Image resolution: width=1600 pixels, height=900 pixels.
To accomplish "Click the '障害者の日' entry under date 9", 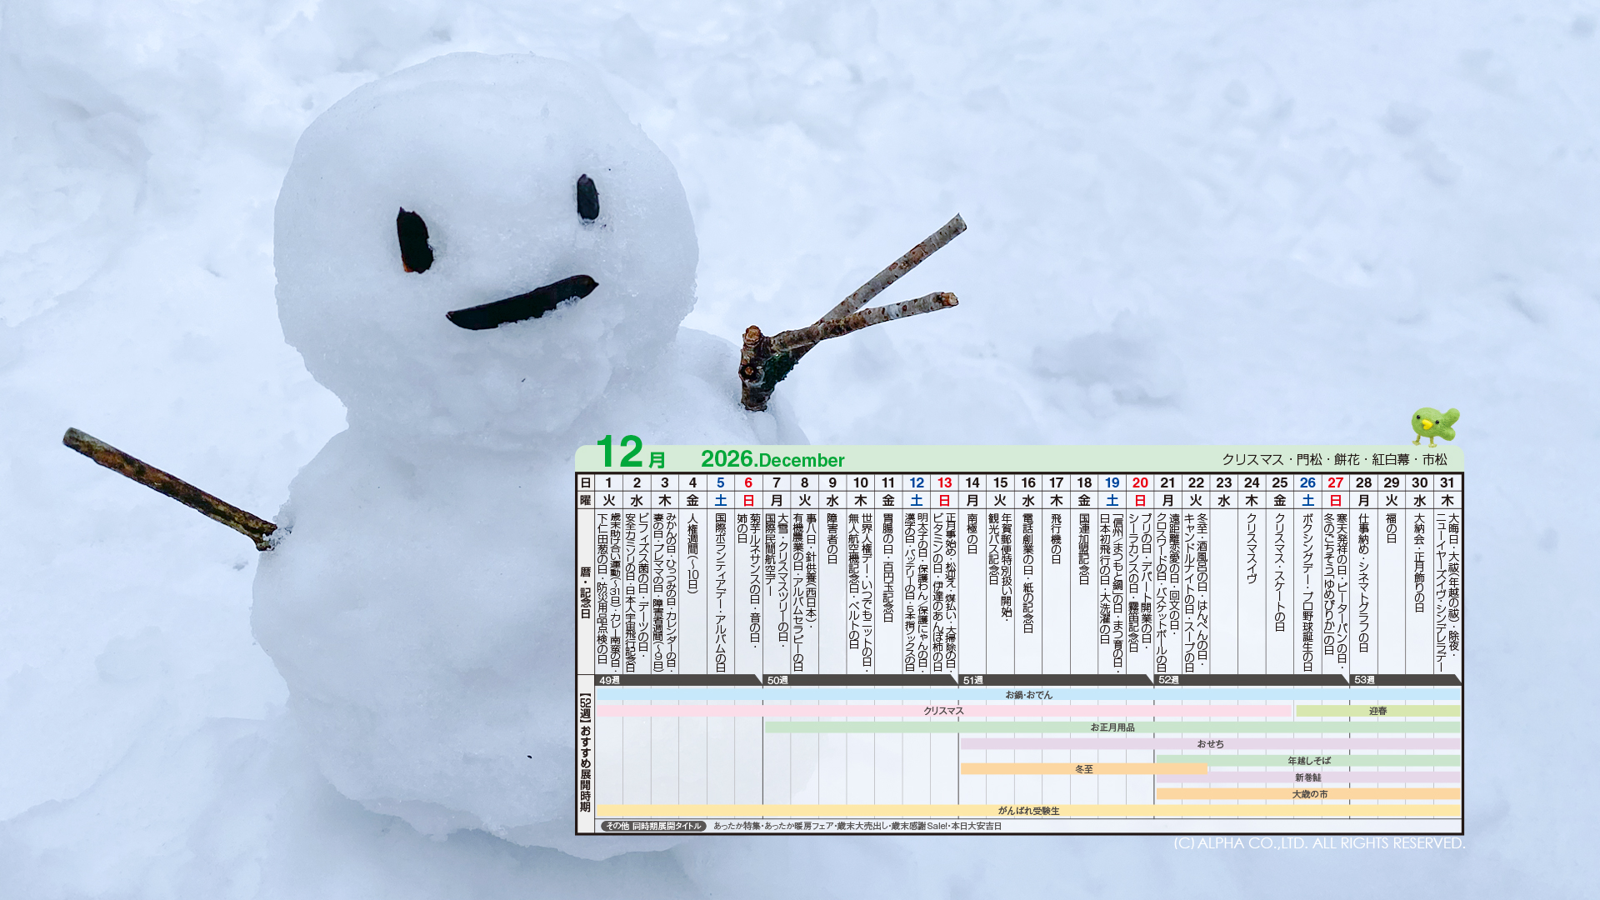I will (832, 538).
